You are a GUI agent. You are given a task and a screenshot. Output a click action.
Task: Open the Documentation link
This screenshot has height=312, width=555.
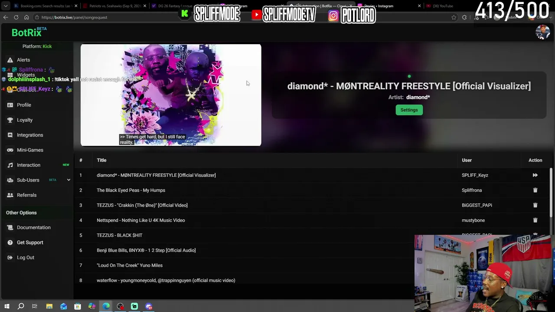coord(33,227)
